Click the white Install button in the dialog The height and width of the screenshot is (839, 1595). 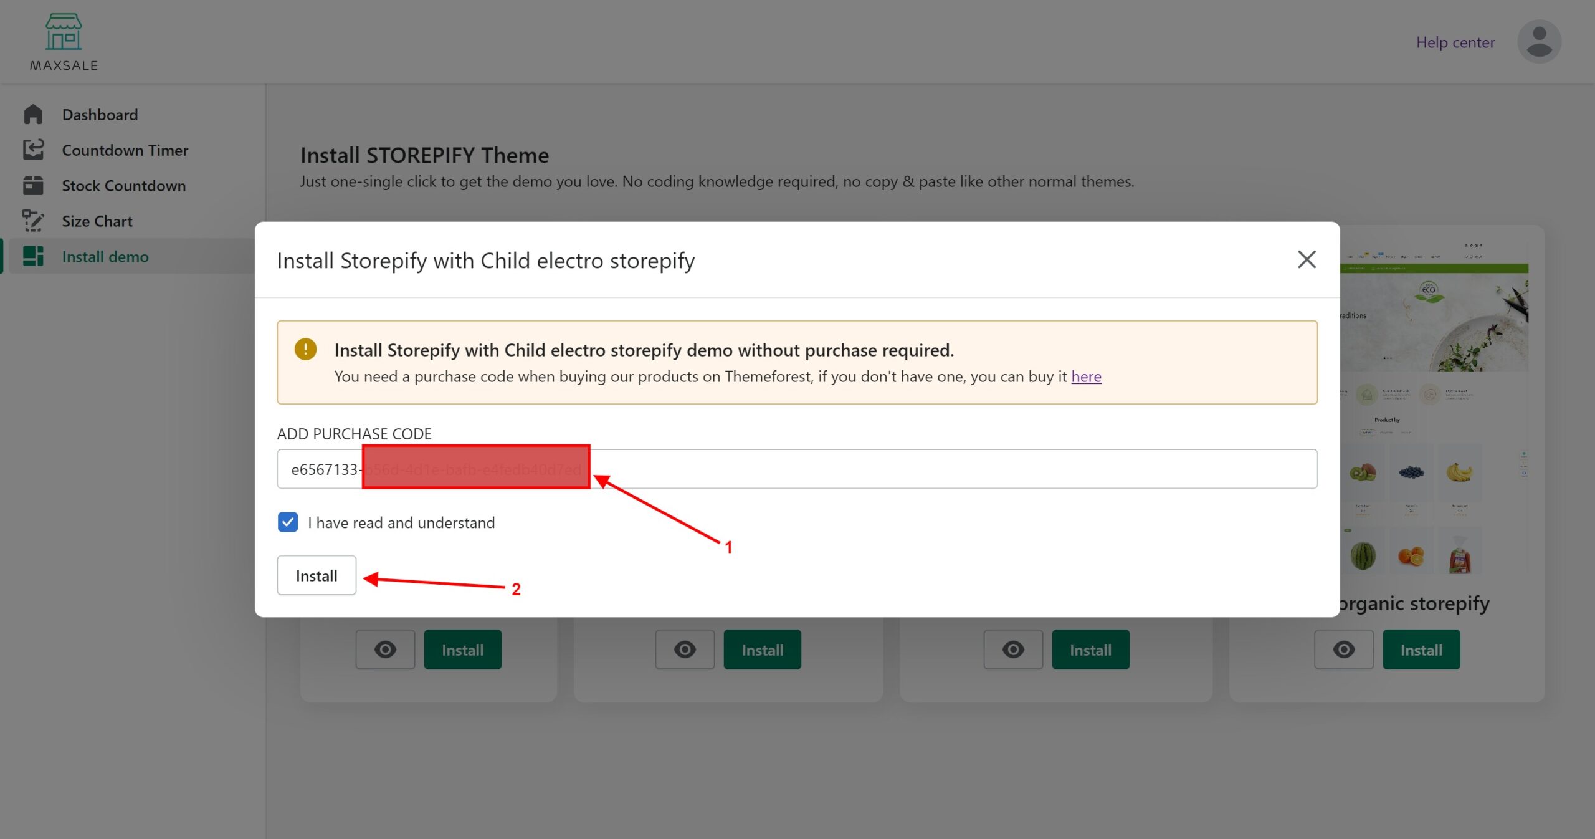tap(317, 575)
